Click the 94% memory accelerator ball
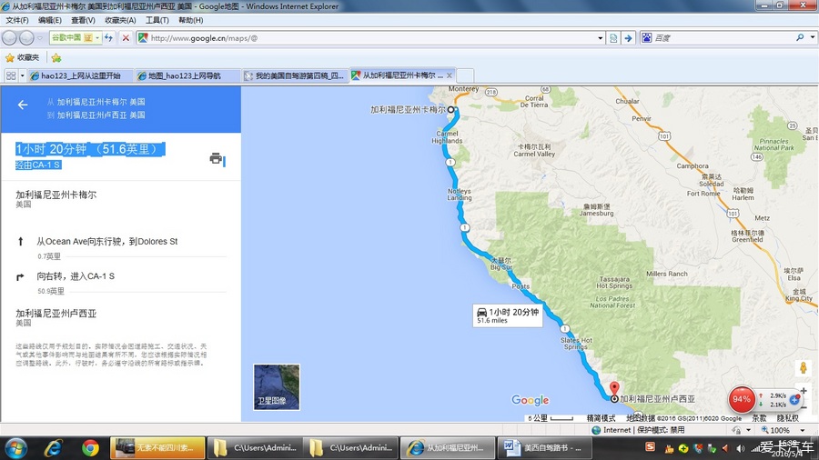The width and height of the screenshot is (819, 460). coord(741,399)
